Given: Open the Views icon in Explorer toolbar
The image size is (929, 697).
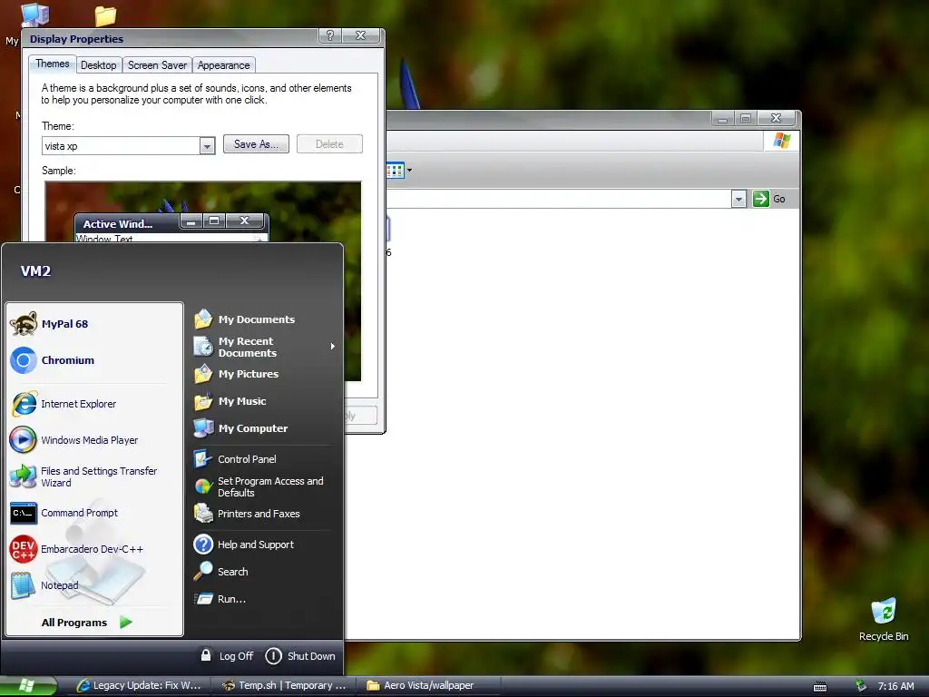Looking at the screenshot, I should [x=395, y=171].
